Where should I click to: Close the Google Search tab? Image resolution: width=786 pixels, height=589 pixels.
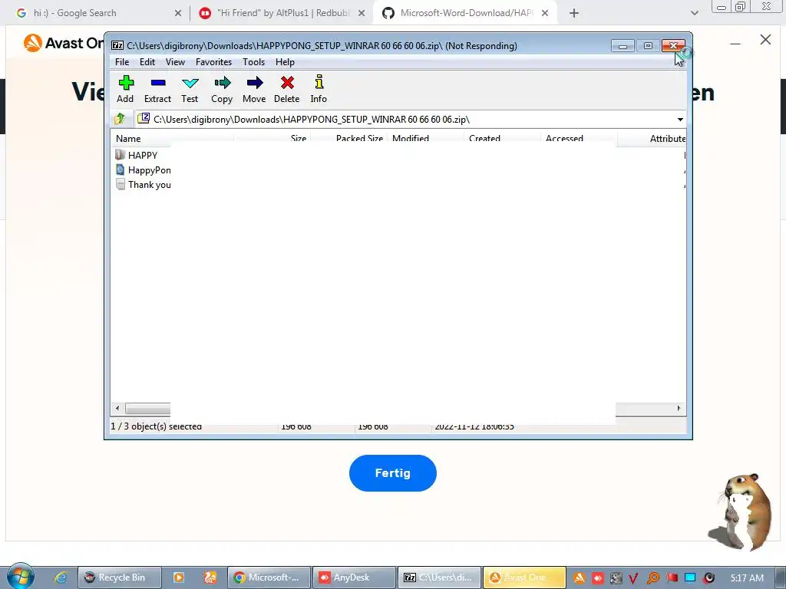pos(178,13)
